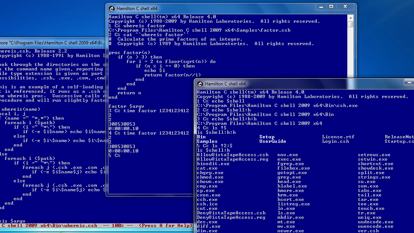Click the 'Samples' directory entry

click(207, 141)
